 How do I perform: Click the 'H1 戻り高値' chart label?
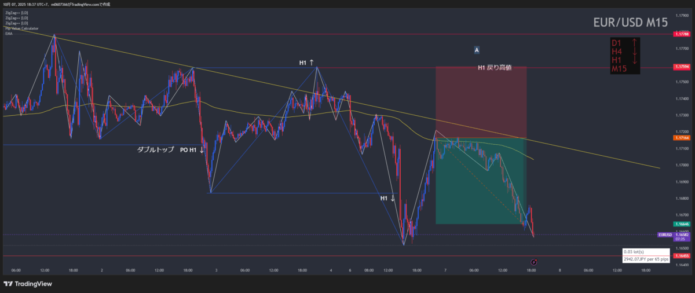click(494, 68)
